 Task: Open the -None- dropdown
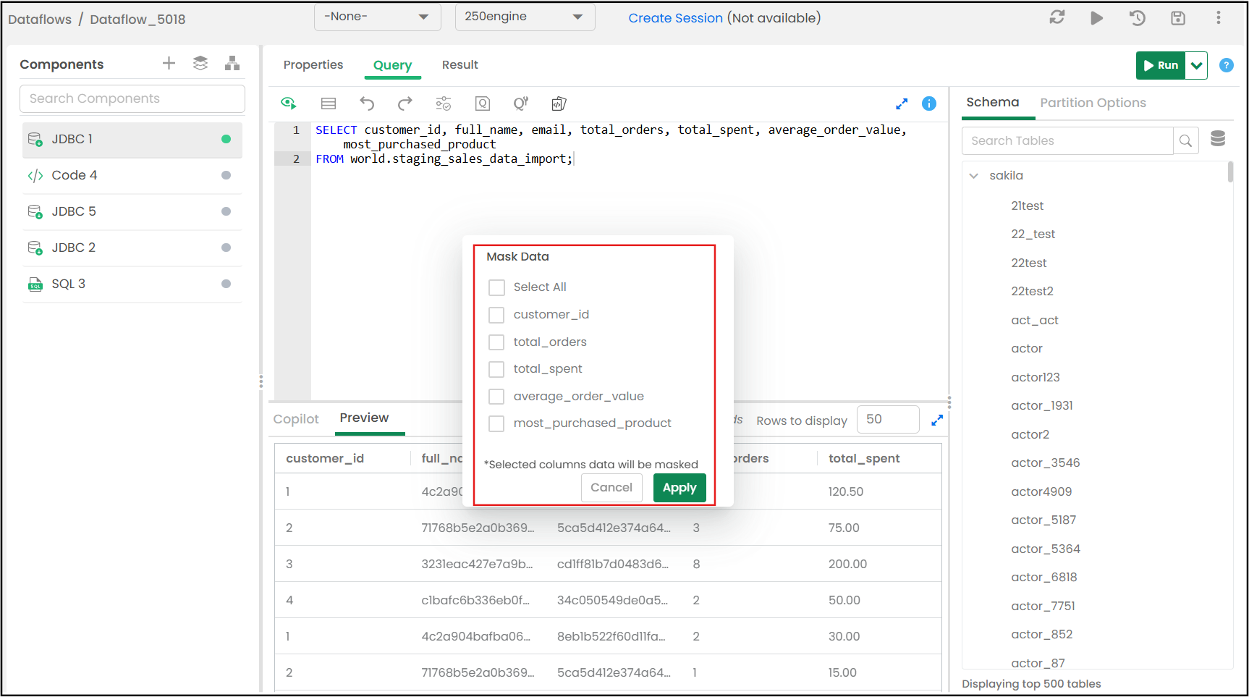tap(377, 17)
